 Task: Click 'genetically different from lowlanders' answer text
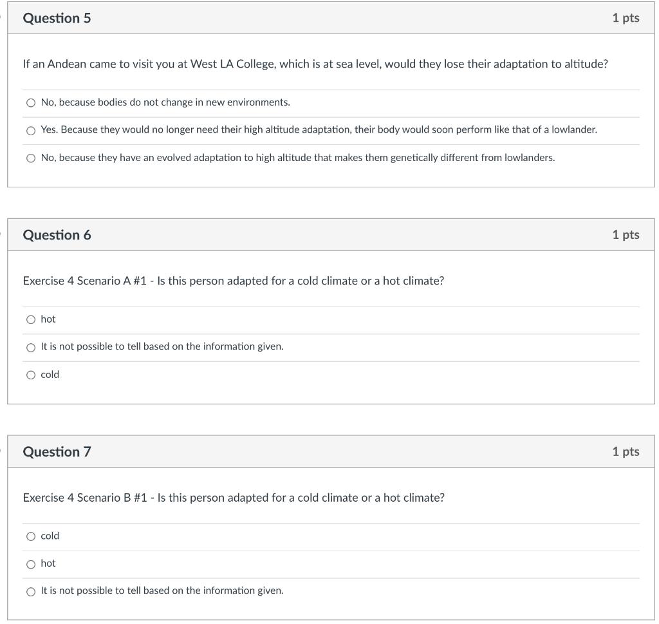[x=472, y=158]
